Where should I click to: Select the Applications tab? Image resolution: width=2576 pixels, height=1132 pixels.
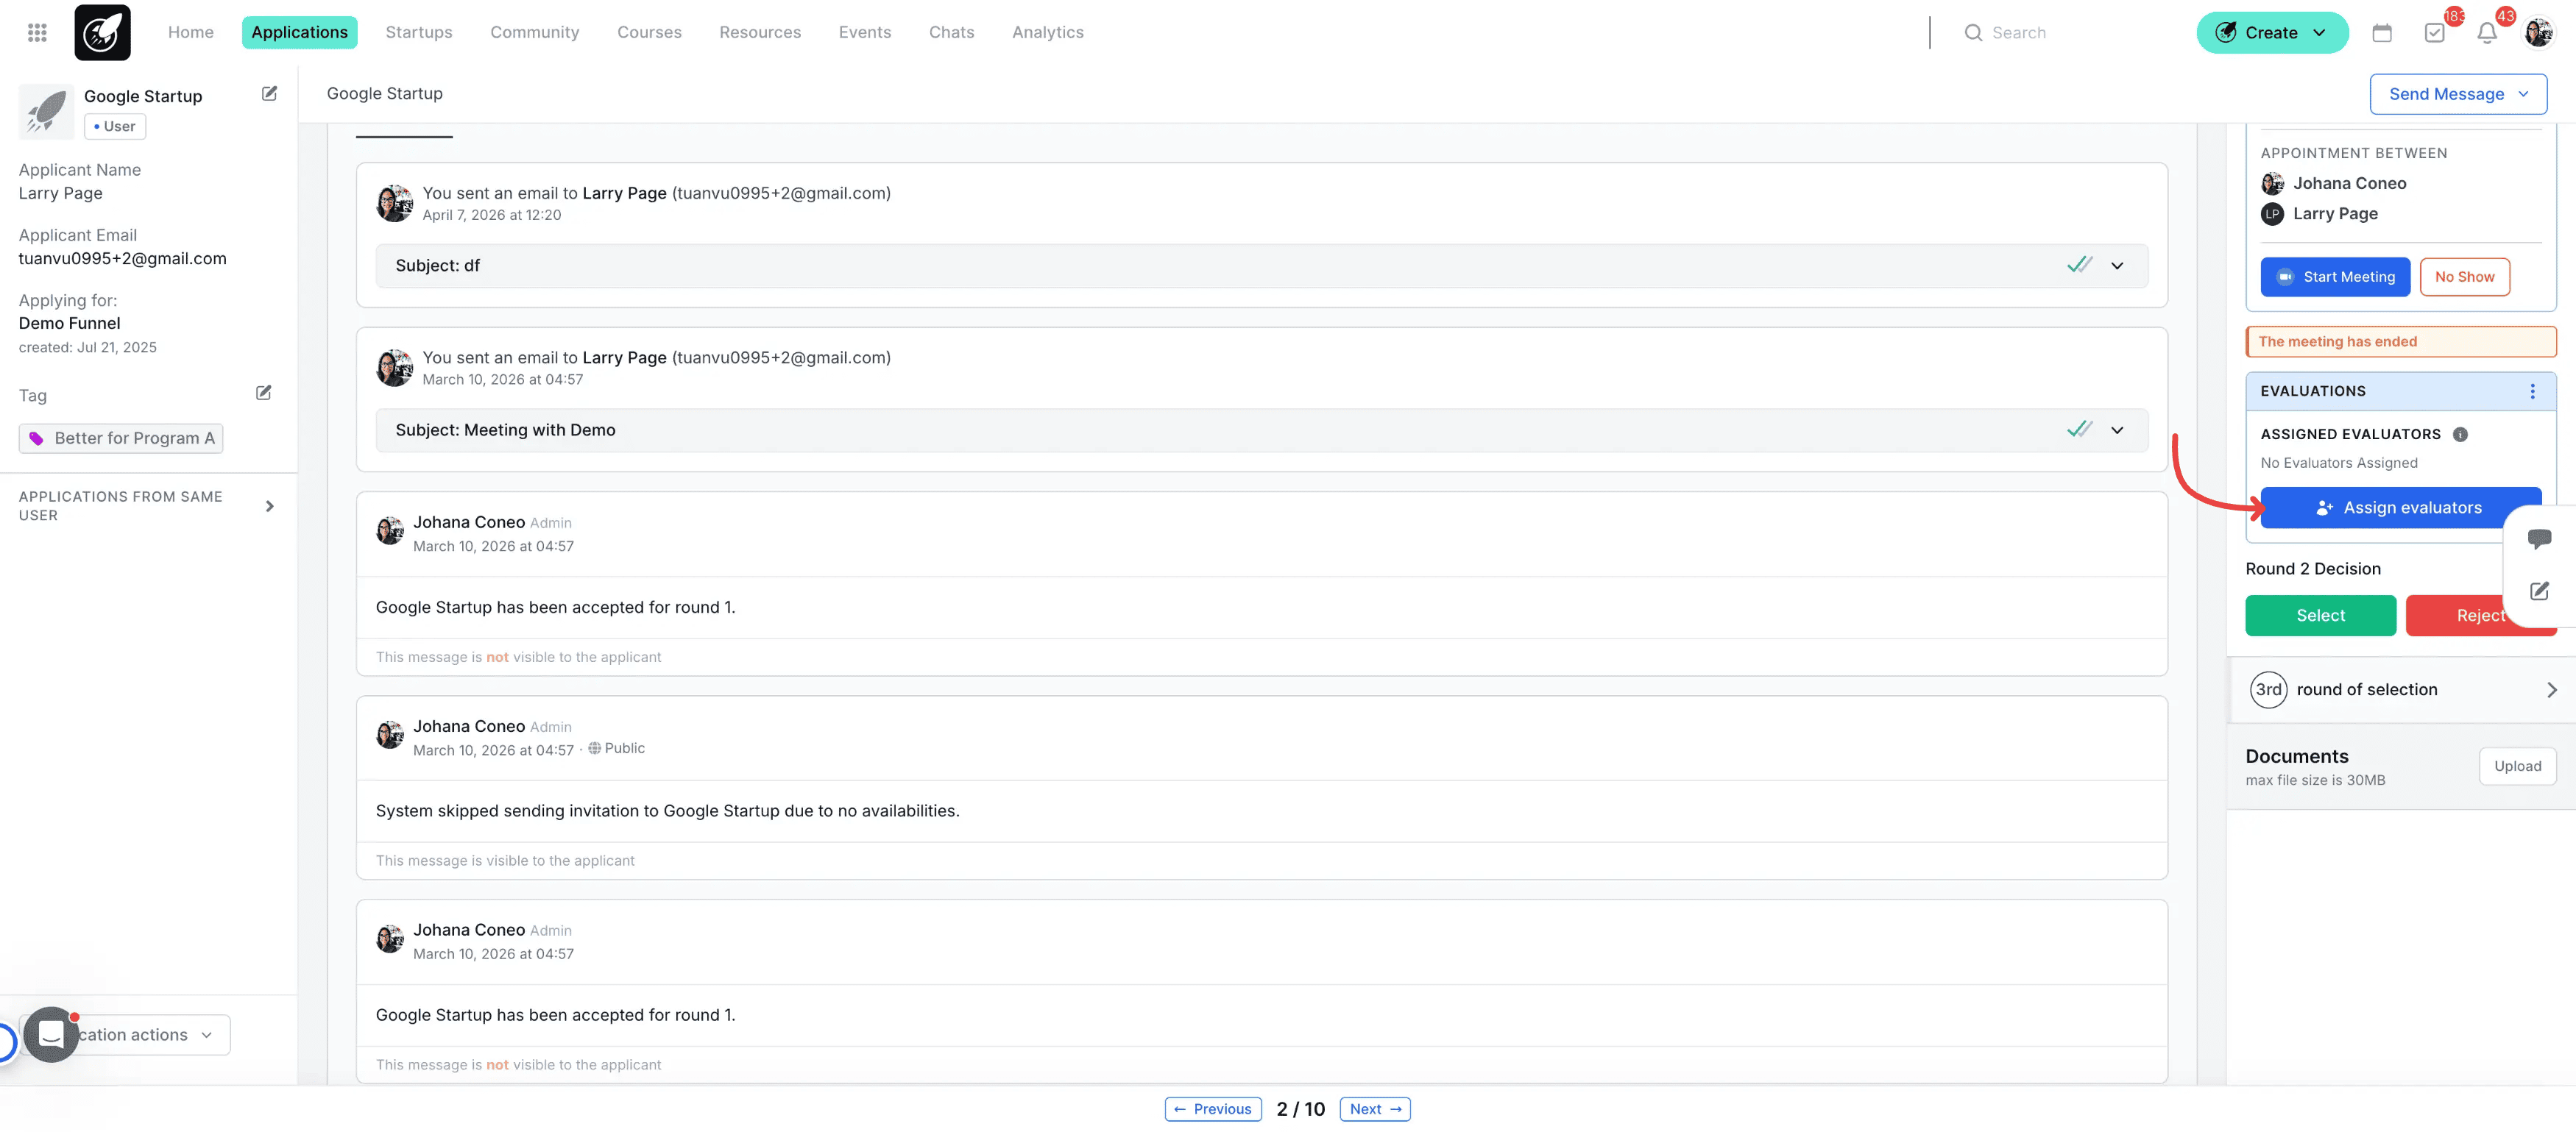click(x=299, y=33)
